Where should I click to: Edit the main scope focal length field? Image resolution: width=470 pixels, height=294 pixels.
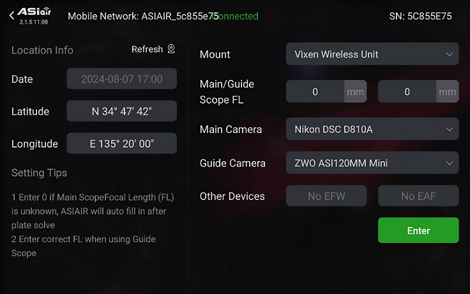pos(315,91)
